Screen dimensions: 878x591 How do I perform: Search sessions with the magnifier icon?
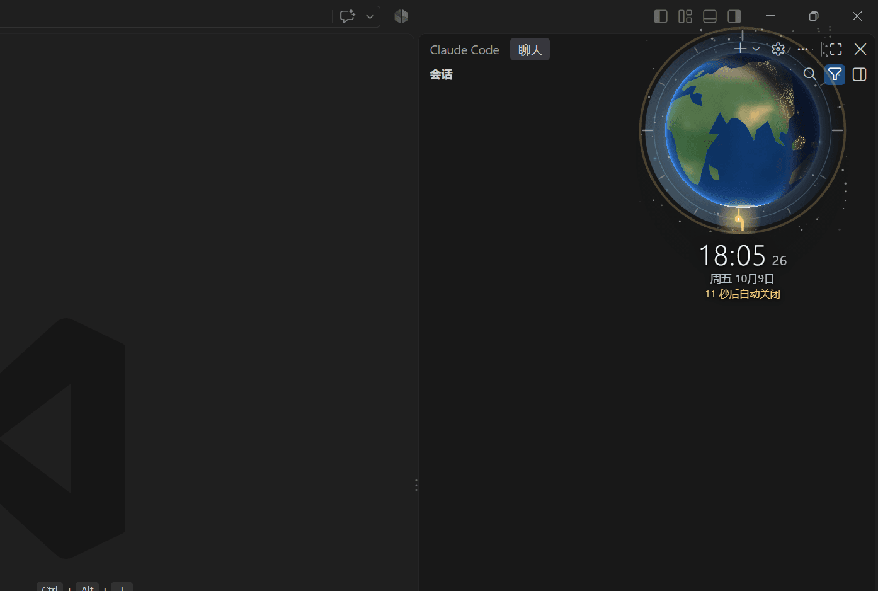(x=810, y=74)
